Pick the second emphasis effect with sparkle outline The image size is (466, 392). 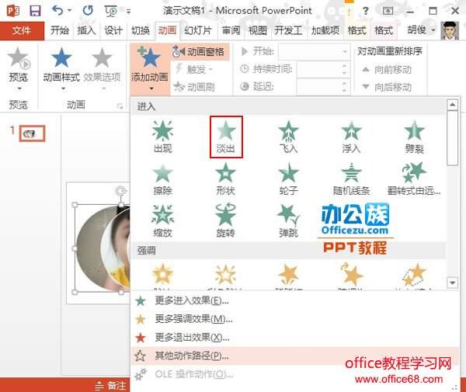(225, 275)
